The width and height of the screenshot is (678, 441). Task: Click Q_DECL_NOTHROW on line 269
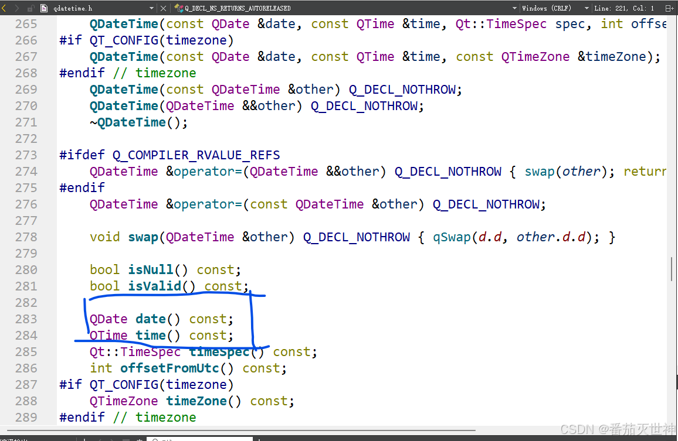[402, 90]
